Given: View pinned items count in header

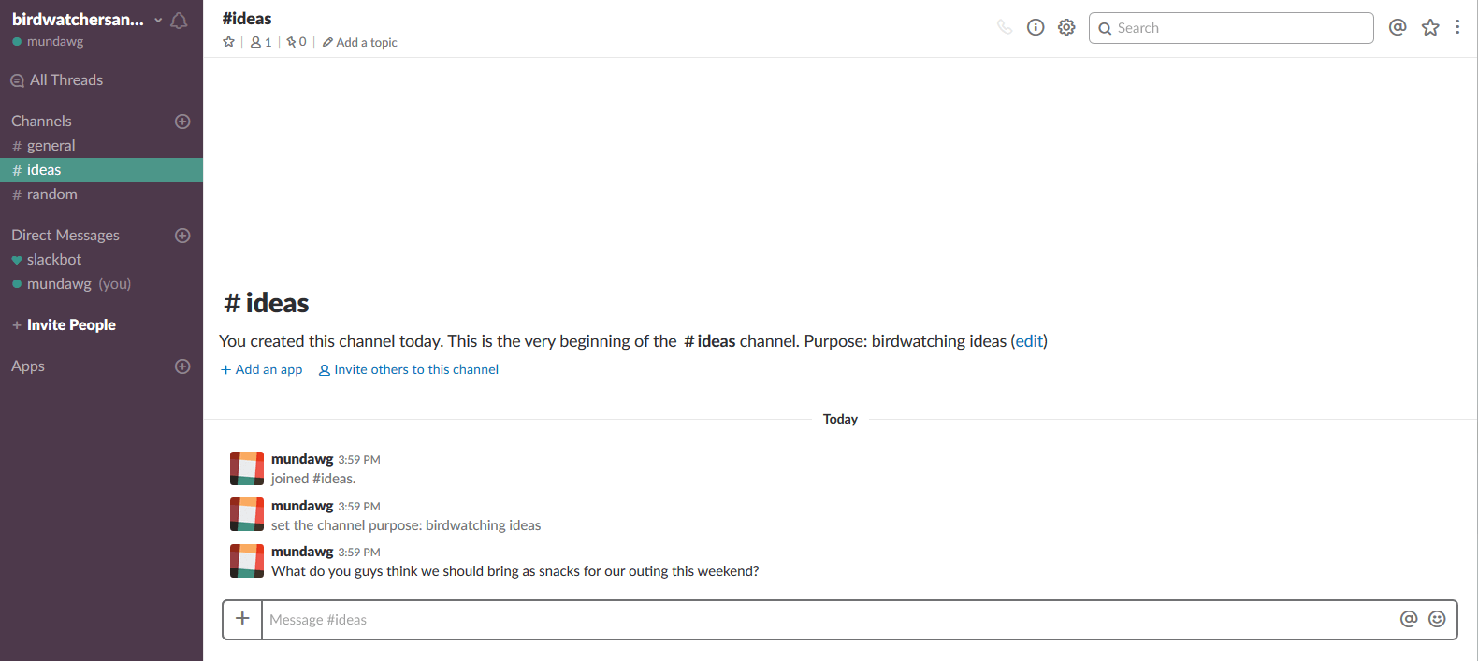Looking at the screenshot, I should 297,42.
